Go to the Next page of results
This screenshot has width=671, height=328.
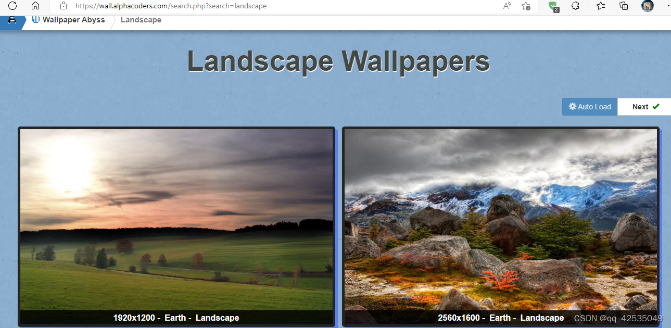tap(640, 106)
